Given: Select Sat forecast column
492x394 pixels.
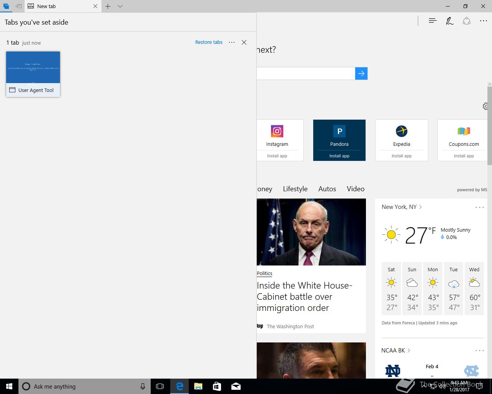Looking at the screenshot, I should click(391, 289).
